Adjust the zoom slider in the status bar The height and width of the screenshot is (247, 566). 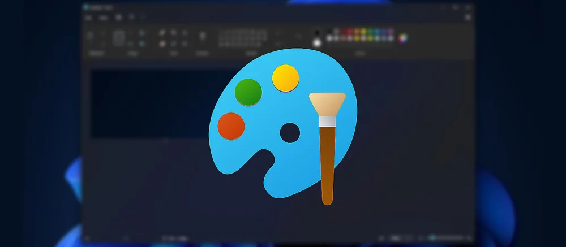pos(446,238)
